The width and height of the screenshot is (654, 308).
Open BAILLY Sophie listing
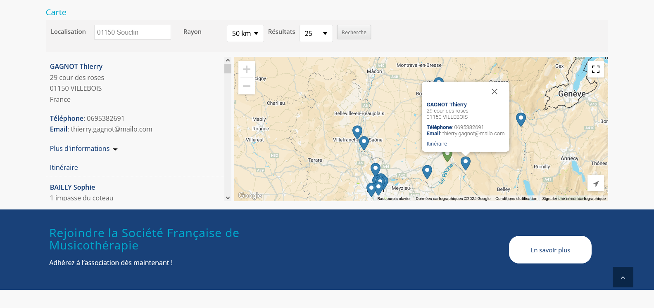(73, 187)
